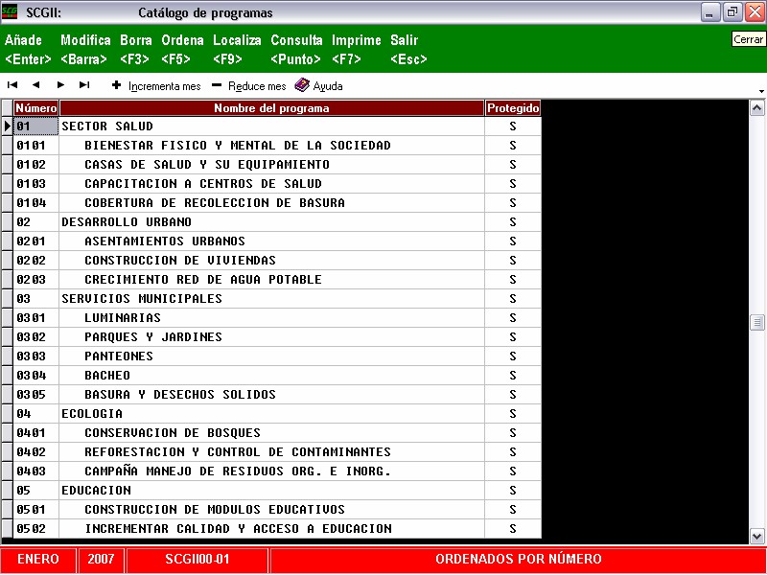Click Reduce mes toolbar label
Image resolution: width=767 pixels, height=575 pixels.
257,86
